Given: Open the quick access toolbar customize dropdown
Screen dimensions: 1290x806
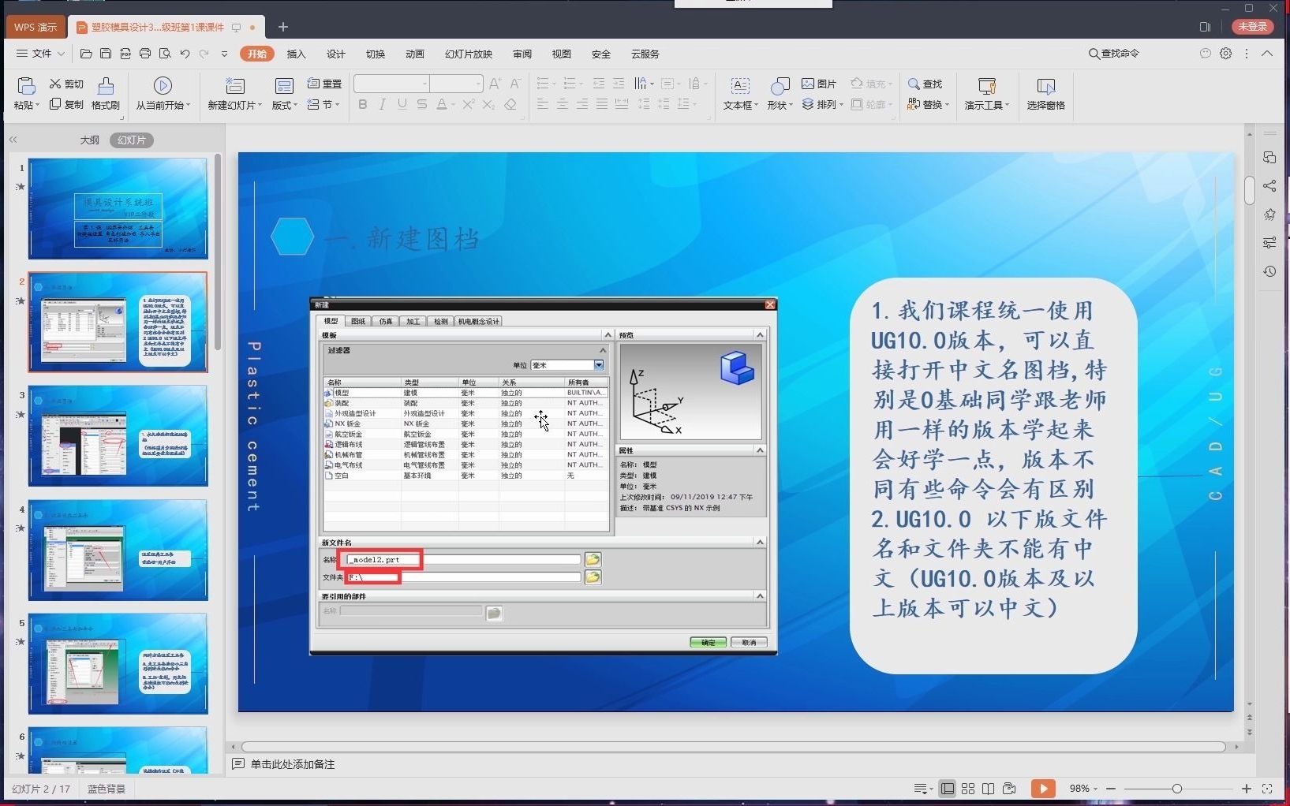Looking at the screenshot, I should (224, 54).
